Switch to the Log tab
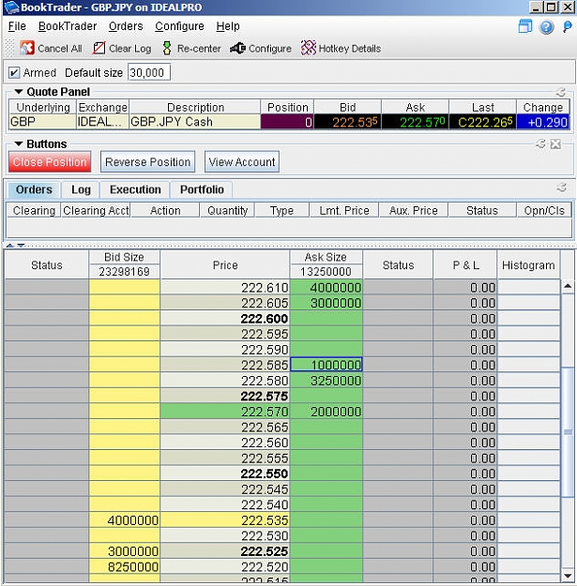Viewport: 577px width, 586px height. pyautogui.click(x=81, y=189)
